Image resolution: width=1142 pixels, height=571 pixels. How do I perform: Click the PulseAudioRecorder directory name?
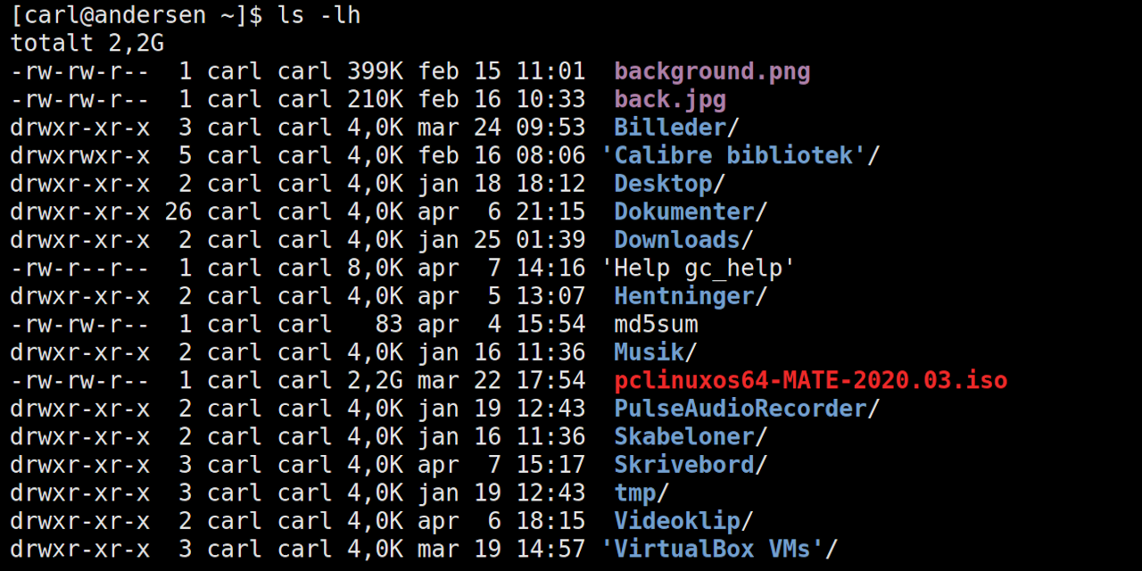(741, 409)
